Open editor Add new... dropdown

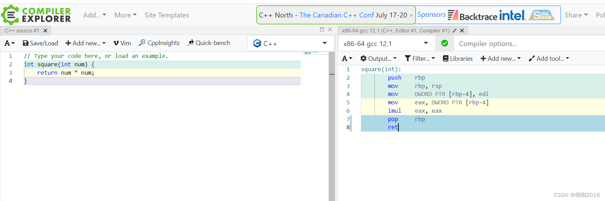click(85, 43)
